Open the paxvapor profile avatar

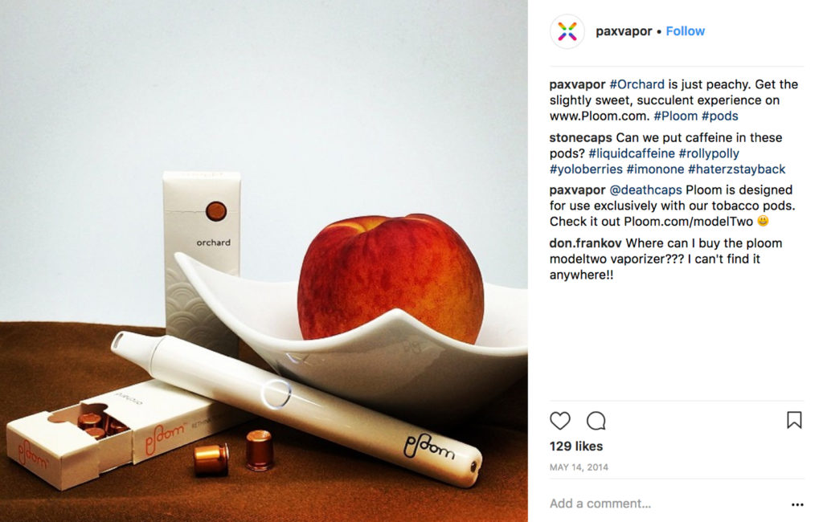pos(567,31)
